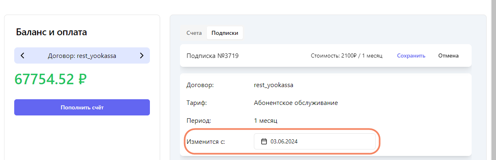Go to next contract with right chevron
Screen dimensions: 496x160
coord(141,56)
